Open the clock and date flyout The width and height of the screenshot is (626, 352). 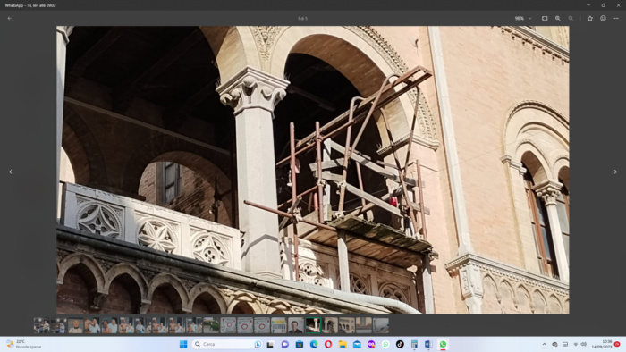pos(602,345)
